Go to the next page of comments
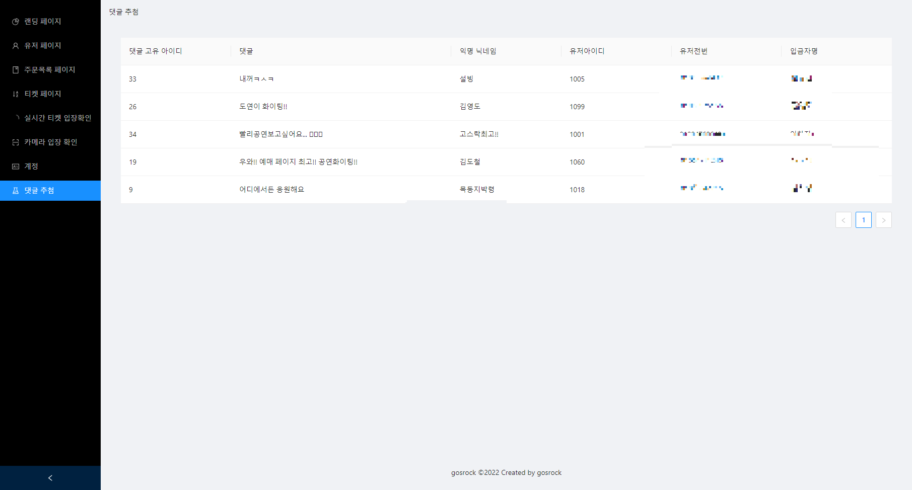 (x=884, y=220)
